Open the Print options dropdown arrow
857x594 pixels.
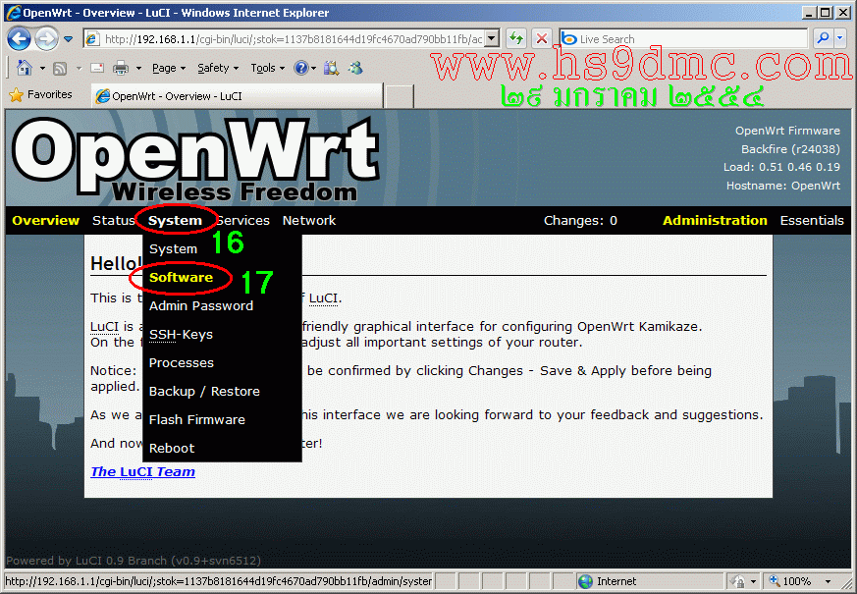pyautogui.click(x=138, y=69)
